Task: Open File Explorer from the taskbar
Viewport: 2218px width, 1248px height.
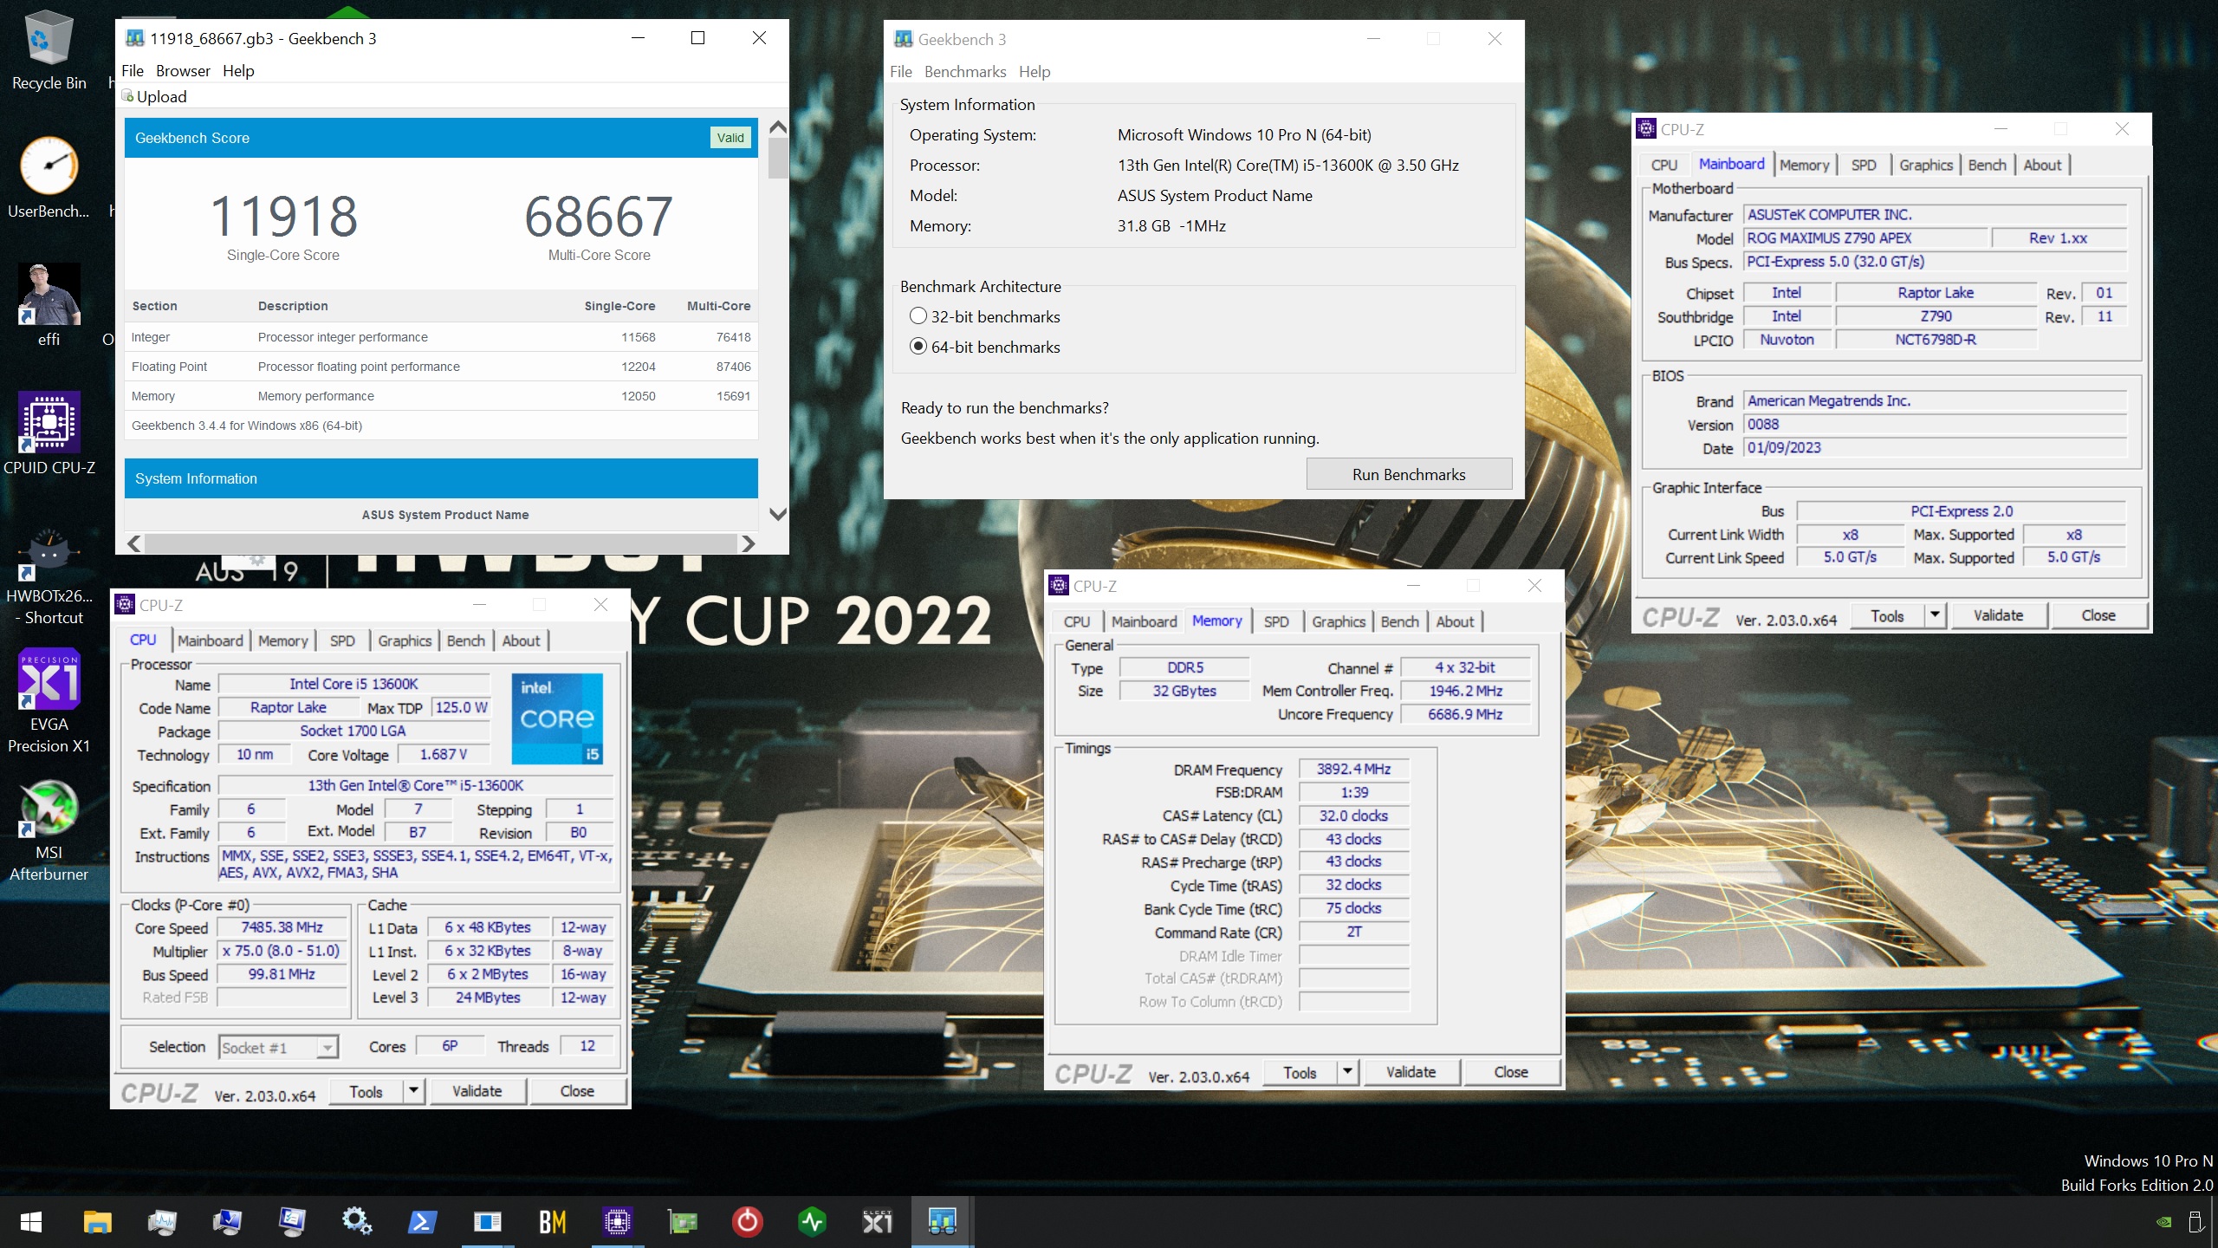Action: pyautogui.click(x=97, y=1222)
